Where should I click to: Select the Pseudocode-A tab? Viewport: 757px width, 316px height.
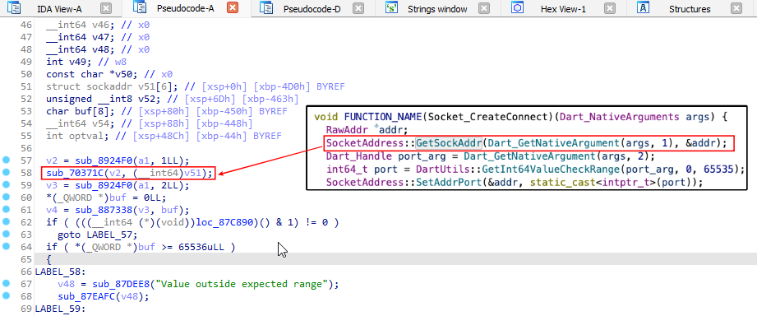186,8
